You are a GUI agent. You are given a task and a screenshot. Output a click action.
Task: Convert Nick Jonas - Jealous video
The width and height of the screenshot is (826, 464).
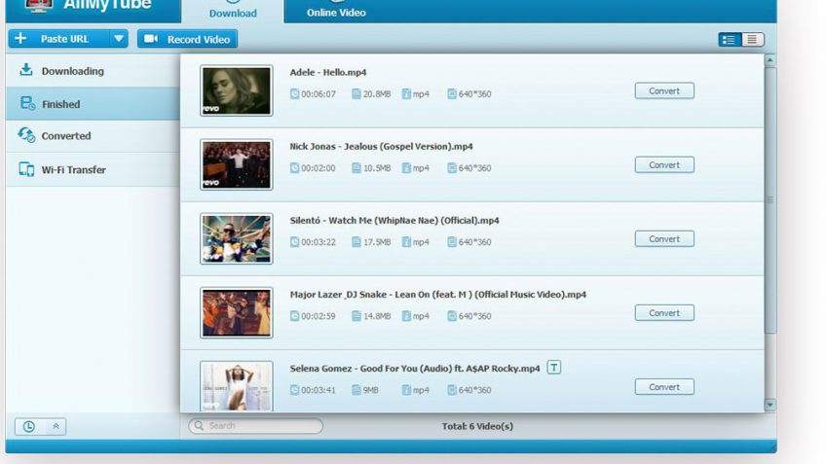pyautogui.click(x=664, y=165)
